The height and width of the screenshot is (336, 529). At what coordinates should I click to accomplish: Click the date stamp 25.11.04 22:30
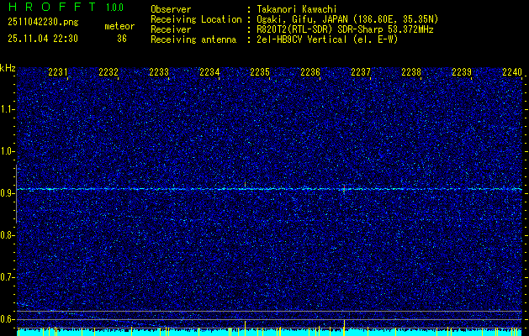point(43,39)
